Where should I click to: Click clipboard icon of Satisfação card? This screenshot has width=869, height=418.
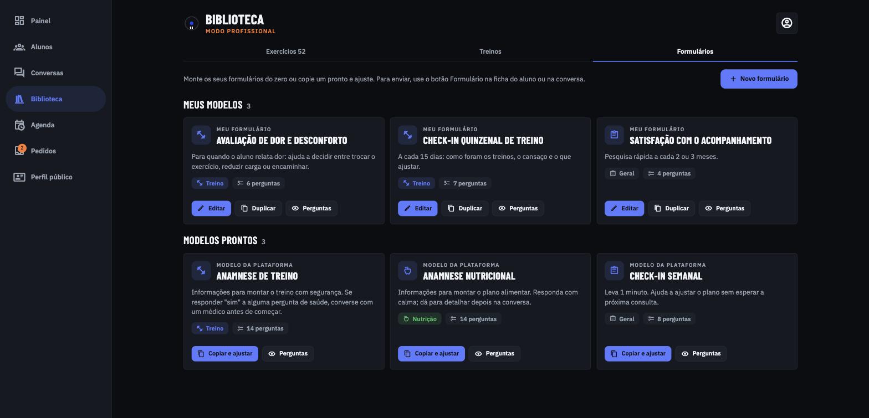pyautogui.click(x=614, y=135)
